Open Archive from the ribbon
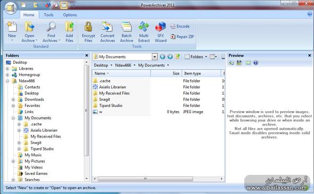The width and height of the screenshot is (314, 194). 29,32
